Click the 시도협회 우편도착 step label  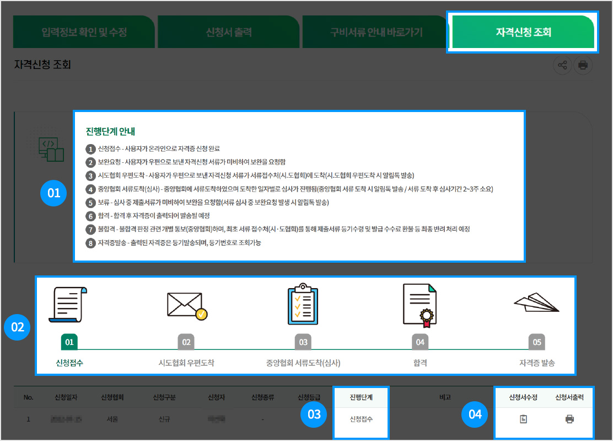(x=186, y=363)
